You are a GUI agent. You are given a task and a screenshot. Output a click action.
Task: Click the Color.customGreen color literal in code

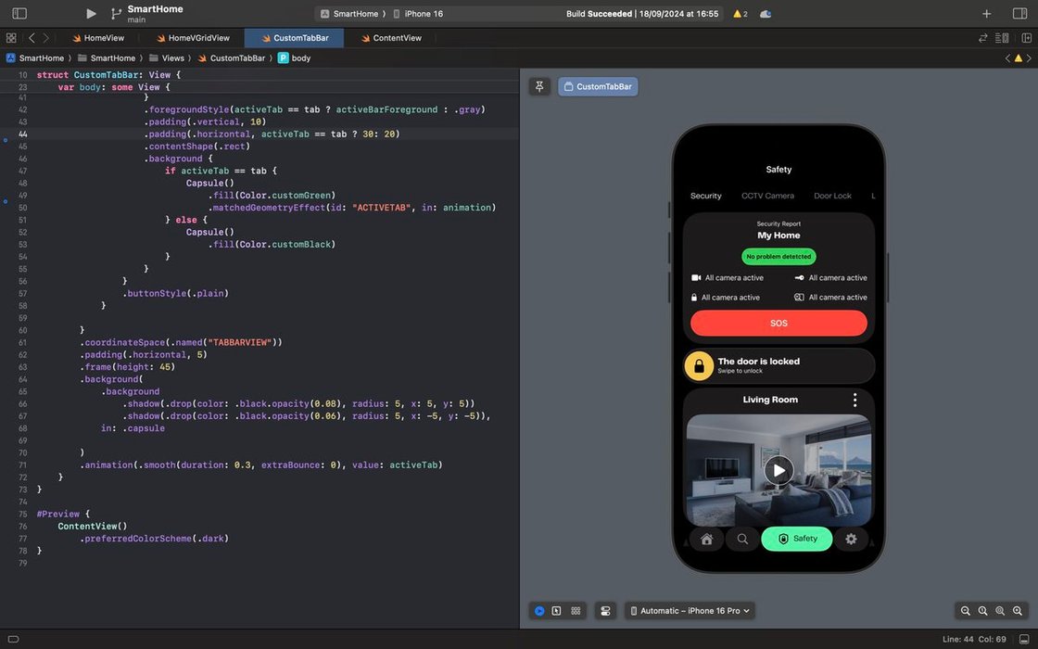click(285, 196)
